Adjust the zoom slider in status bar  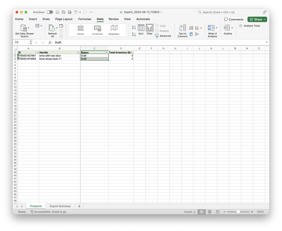click(x=238, y=212)
